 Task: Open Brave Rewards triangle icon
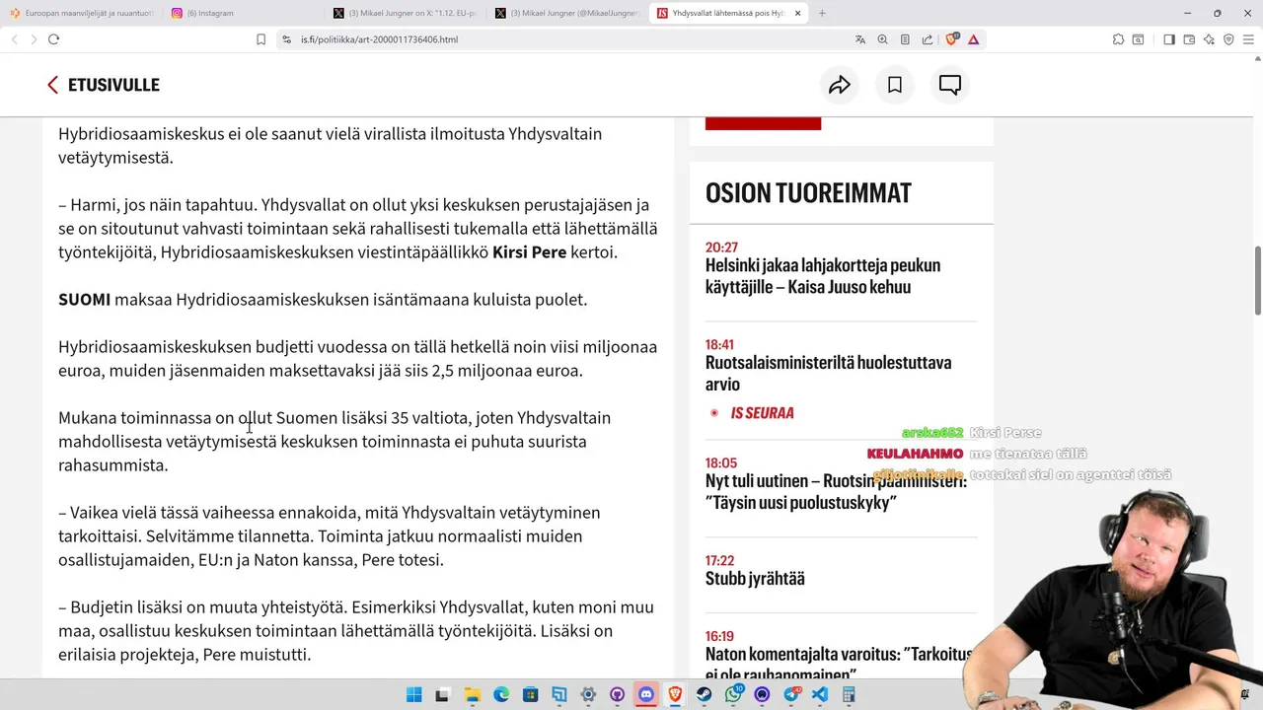[x=974, y=39]
